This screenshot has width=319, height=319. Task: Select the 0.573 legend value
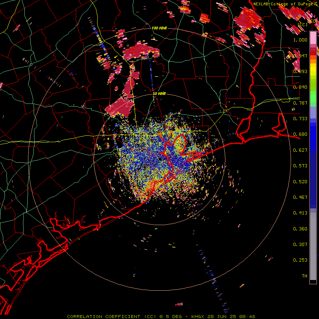pos(300,166)
